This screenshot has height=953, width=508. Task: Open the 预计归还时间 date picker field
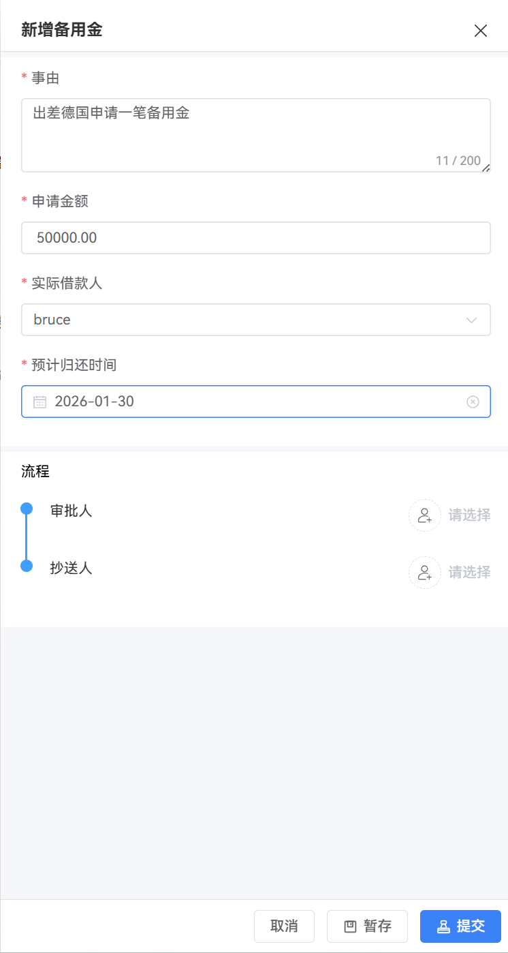[252, 402]
